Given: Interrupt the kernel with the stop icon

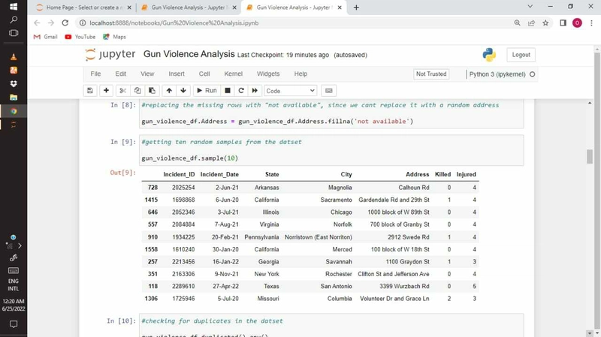Looking at the screenshot, I should tap(228, 91).
